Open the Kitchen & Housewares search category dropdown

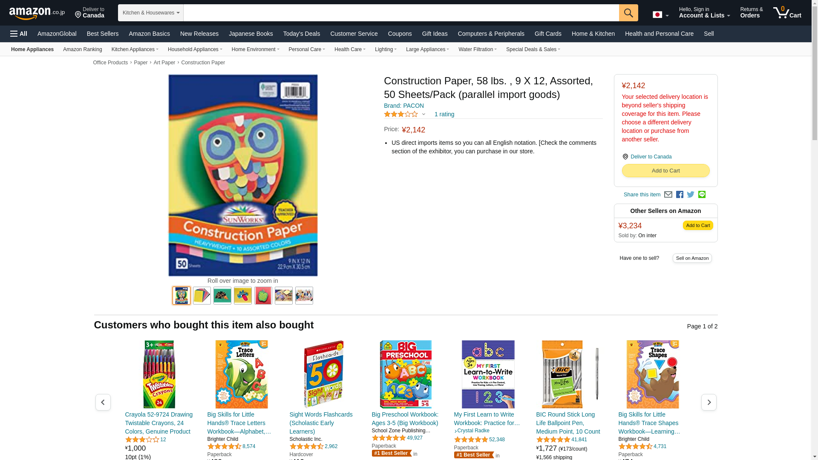151,13
